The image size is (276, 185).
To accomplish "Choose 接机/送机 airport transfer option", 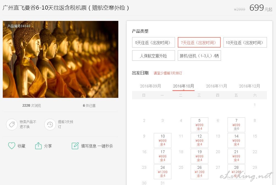I will coord(199,56).
